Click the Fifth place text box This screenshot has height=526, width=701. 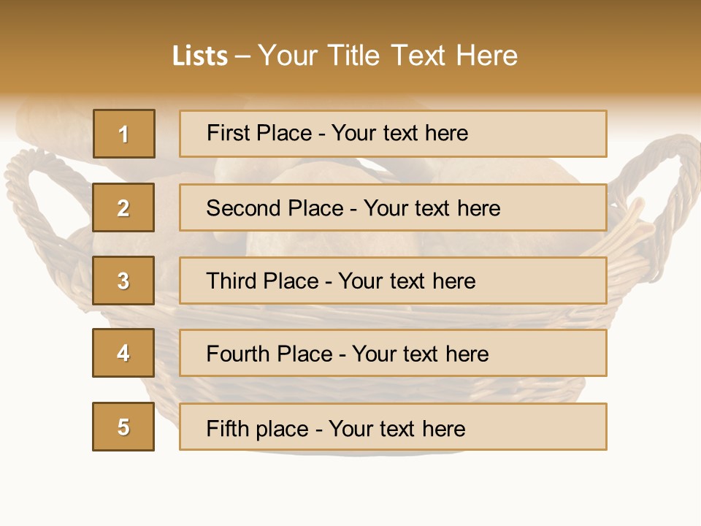click(393, 427)
